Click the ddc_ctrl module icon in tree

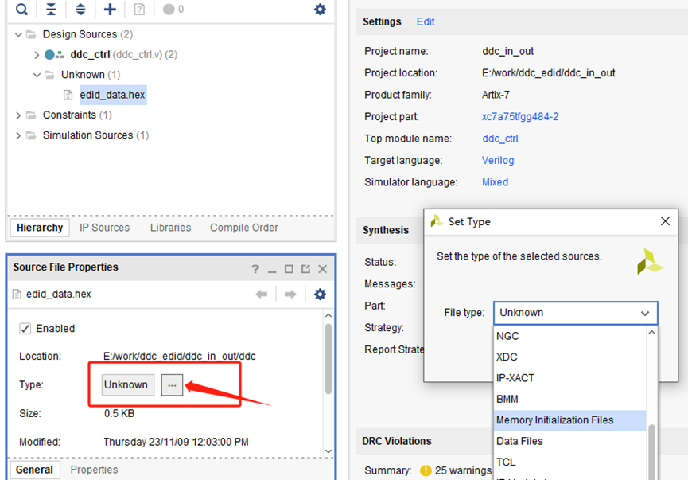55,54
